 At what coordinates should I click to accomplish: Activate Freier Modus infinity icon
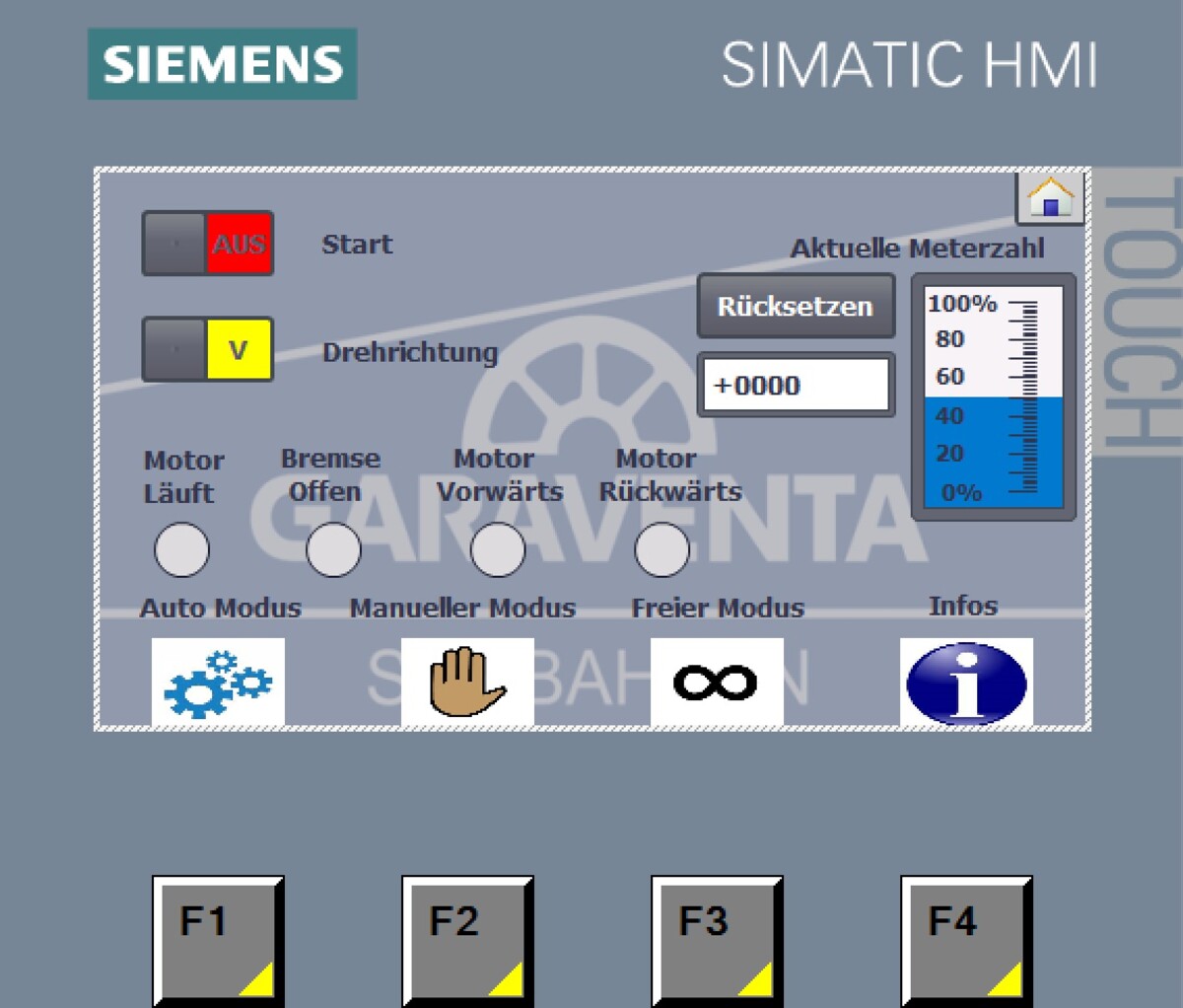click(x=717, y=682)
